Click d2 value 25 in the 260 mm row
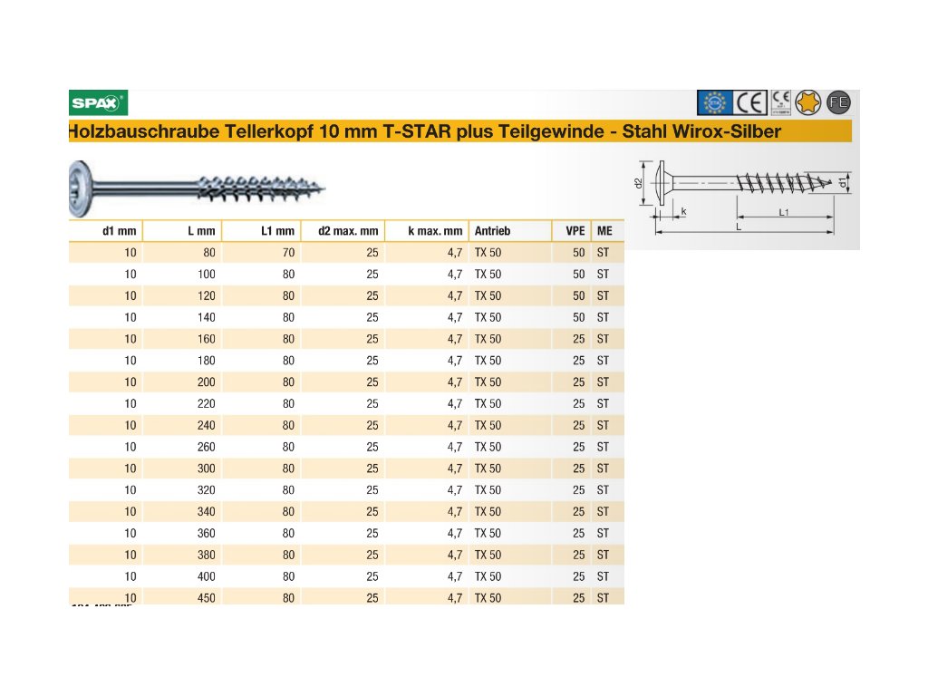The width and height of the screenshot is (928, 696). coord(372,447)
